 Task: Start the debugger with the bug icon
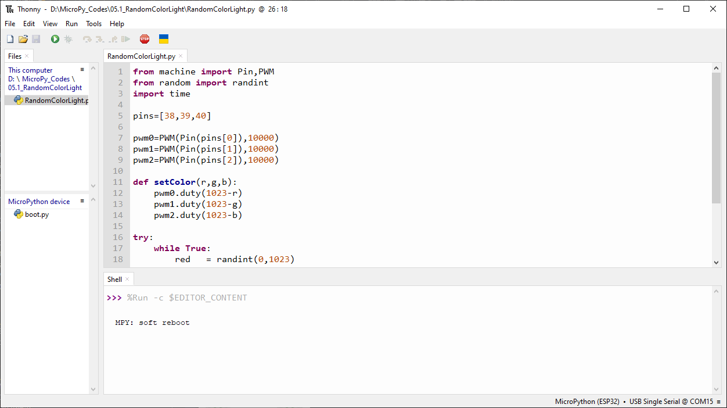68,39
